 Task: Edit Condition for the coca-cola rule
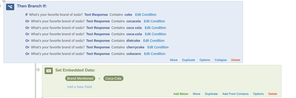(x=156, y=34)
